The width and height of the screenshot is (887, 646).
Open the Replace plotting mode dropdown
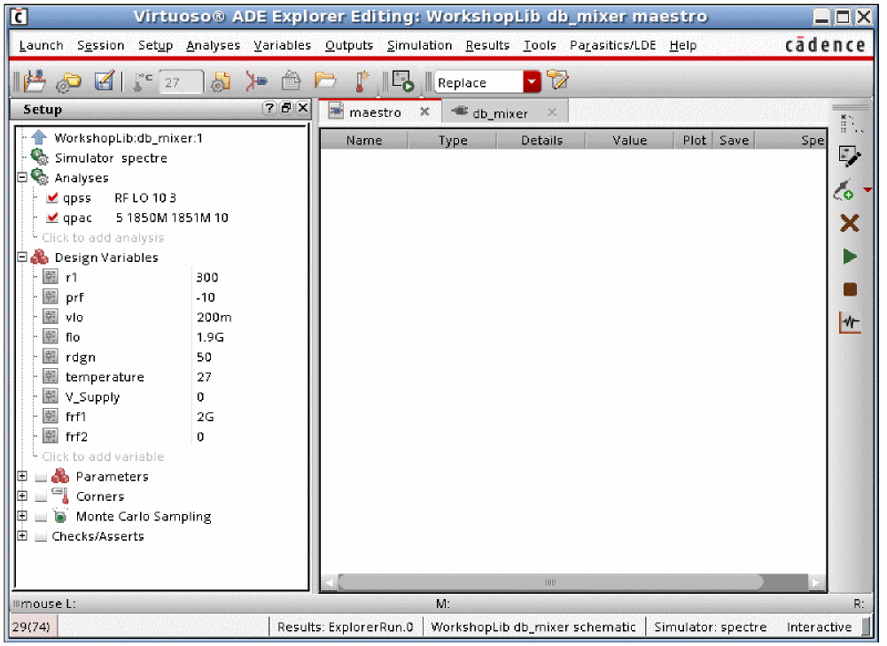click(532, 82)
